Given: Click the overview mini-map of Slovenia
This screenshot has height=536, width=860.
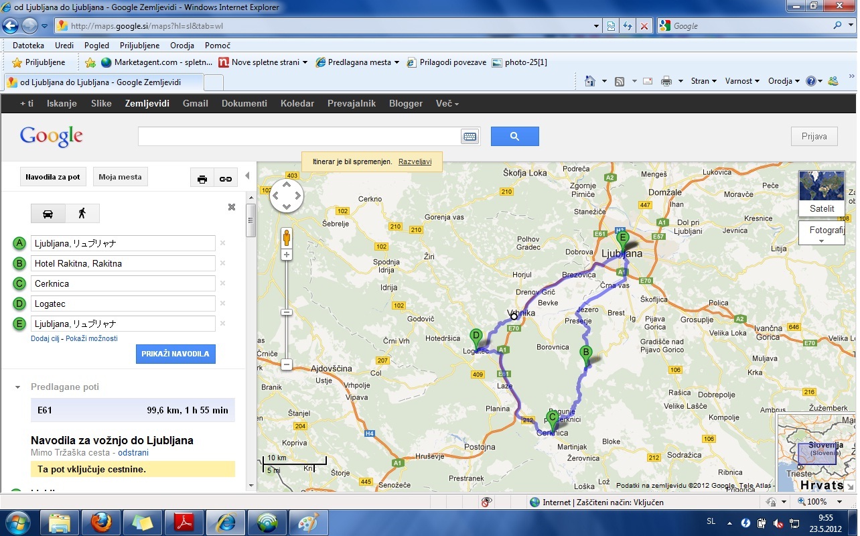Looking at the screenshot, I should point(817,452).
